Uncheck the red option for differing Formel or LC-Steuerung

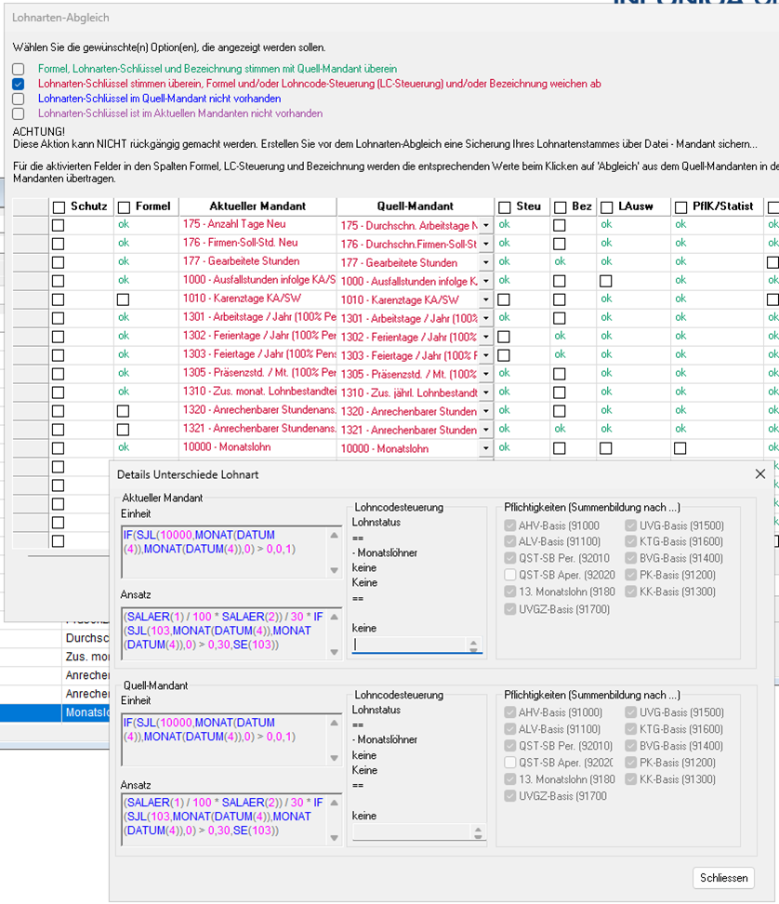[19, 85]
